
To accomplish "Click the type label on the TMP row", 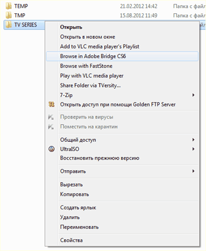I will 189,16.
